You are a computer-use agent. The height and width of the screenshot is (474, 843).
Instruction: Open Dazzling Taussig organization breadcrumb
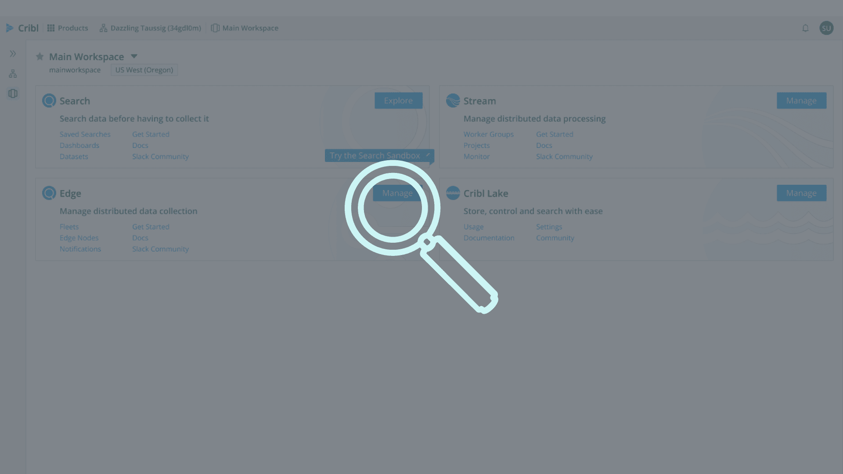click(x=151, y=28)
